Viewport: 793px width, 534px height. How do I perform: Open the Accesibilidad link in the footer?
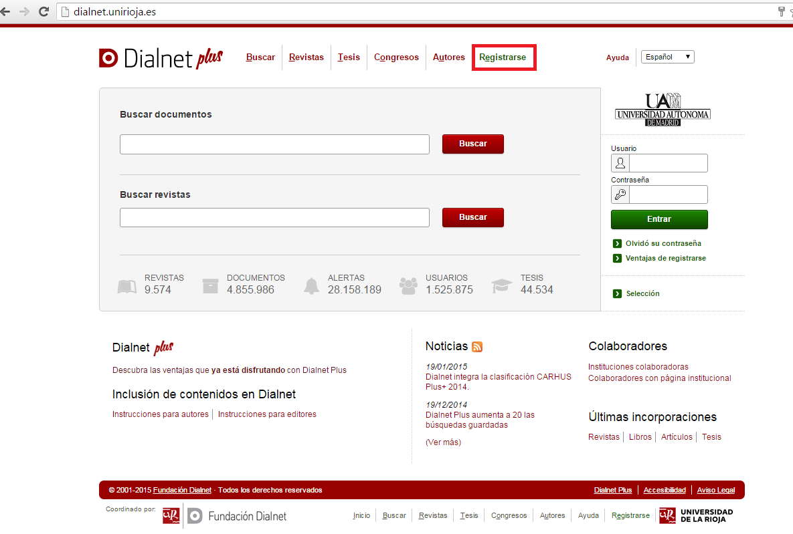[x=665, y=490]
